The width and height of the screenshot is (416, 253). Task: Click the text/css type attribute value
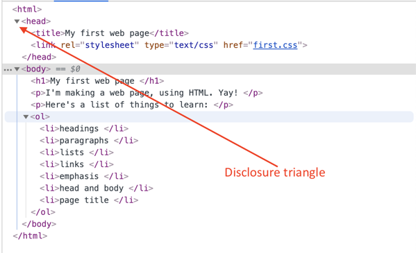point(194,45)
